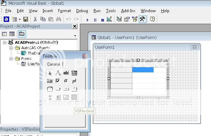
Task: Select the VSFlexGrid control tool
Action: point(74,97)
